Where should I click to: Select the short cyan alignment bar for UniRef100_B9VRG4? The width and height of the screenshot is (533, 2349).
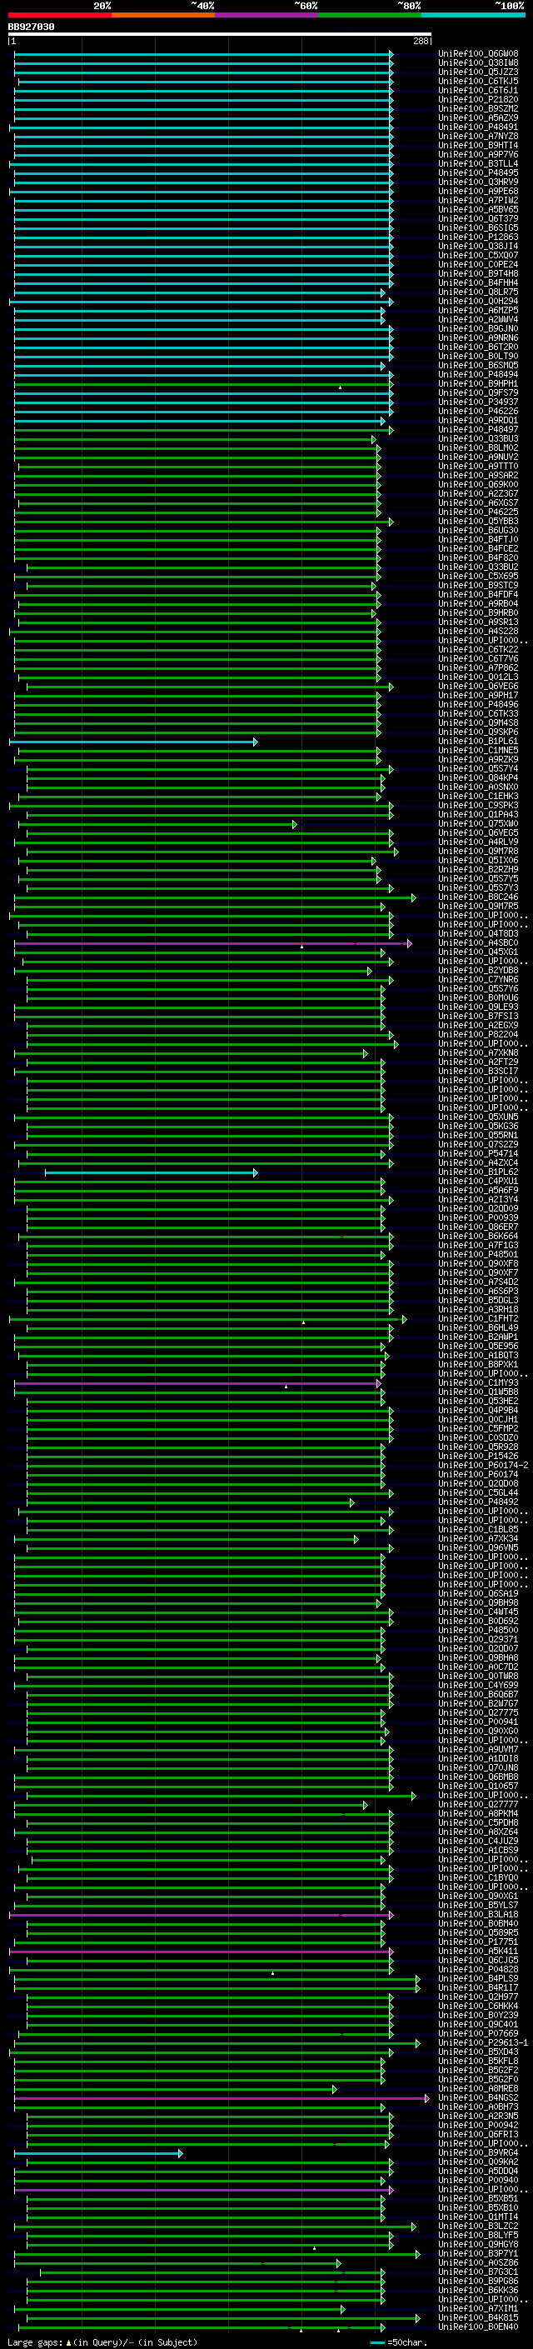98,2153
